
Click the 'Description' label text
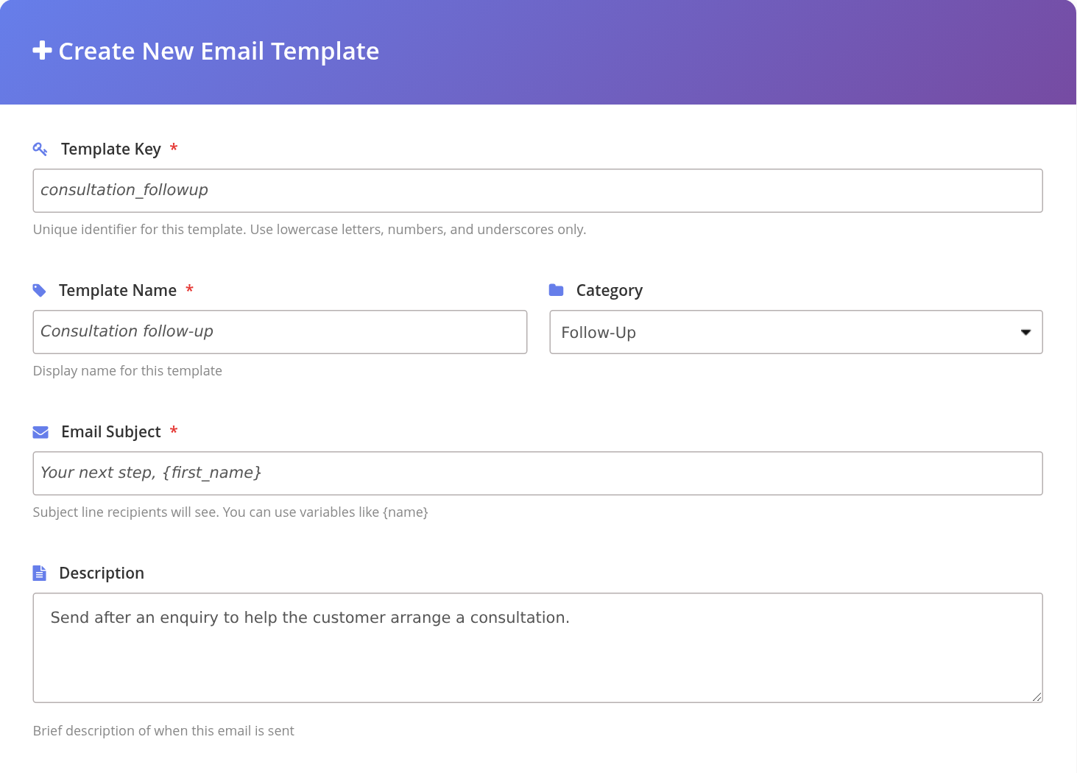point(102,573)
